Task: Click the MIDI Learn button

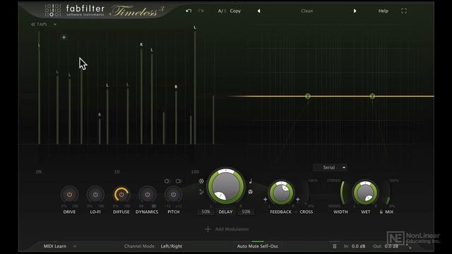Action: click(x=55, y=246)
